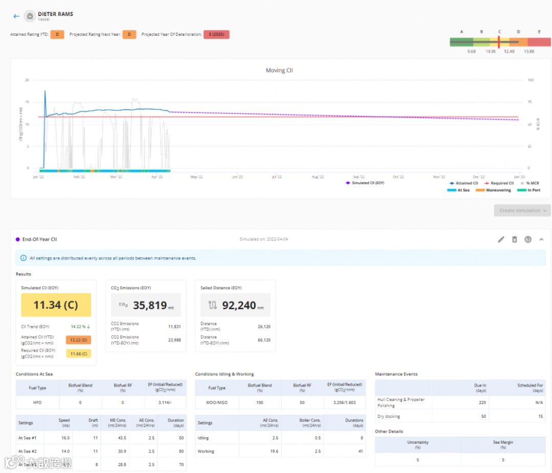
Task: Click the route icon beside 92,240
Action: 213,305
